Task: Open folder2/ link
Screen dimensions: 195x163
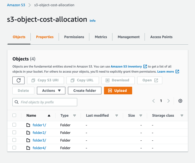Action: 39,132
